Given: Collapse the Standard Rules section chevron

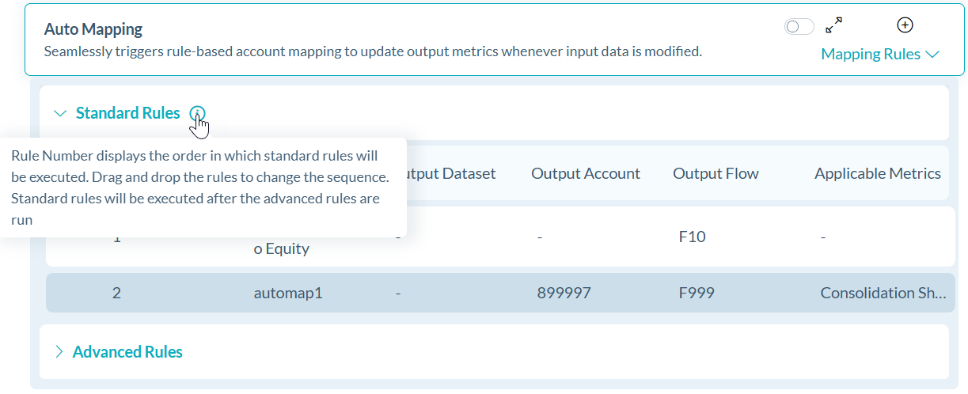Looking at the screenshot, I should point(60,113).
